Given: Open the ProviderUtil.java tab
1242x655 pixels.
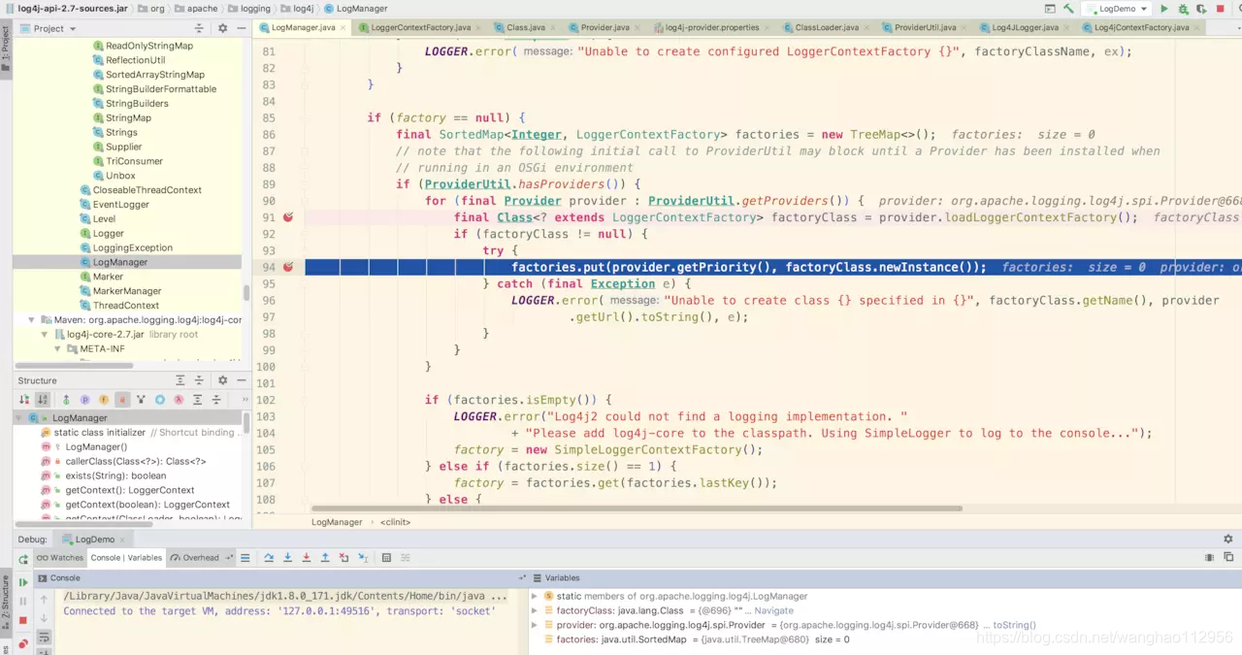Looking at the screenshot, I should 925,27.
